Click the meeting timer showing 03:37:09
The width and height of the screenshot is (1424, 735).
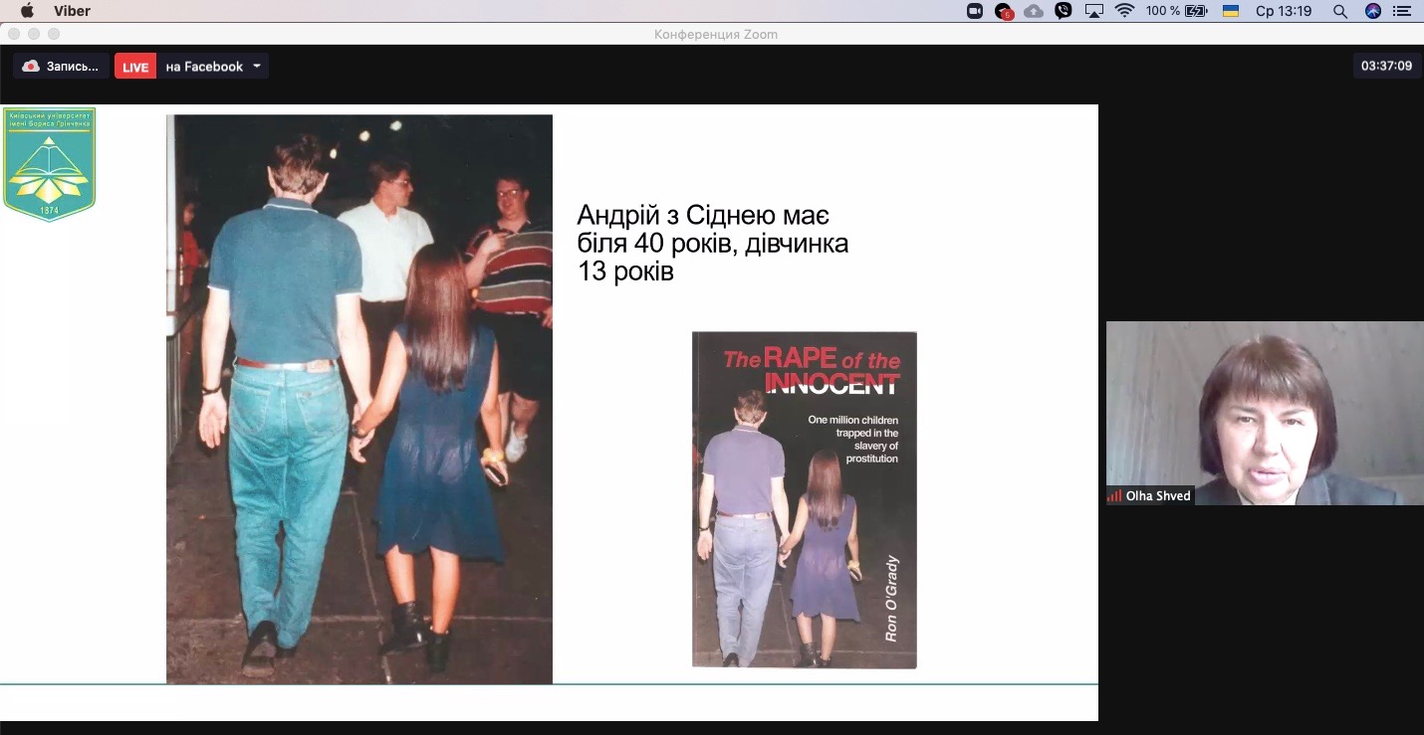(1386, 67)
